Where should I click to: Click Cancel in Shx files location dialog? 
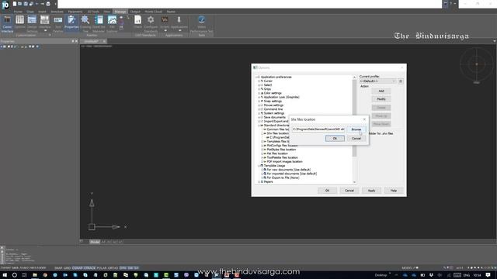coord(356,139)
